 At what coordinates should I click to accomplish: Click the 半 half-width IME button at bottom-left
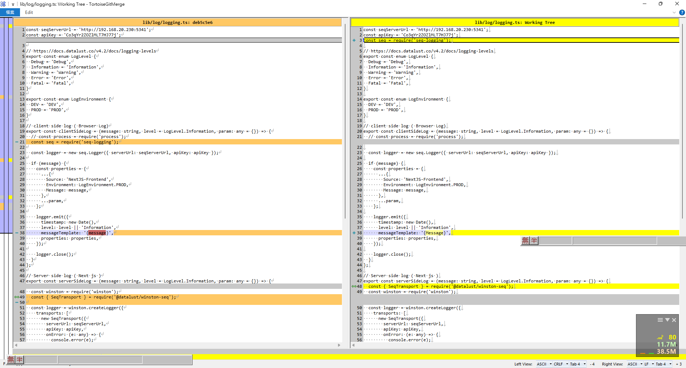click(20, 359)
